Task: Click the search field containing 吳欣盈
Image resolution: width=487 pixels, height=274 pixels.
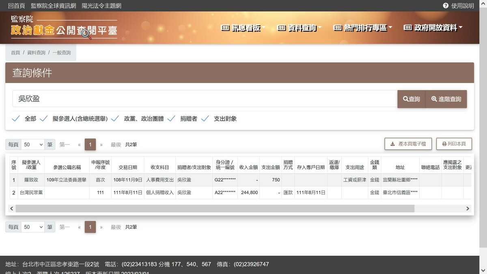Action: [205, 99]
